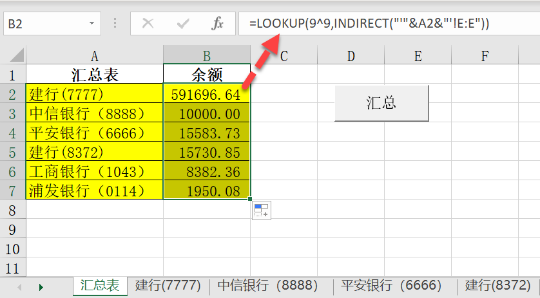Screen dimensions: 540x298
Task: Click the fill handle at B7 corner
Action: [x=249, y=198]
